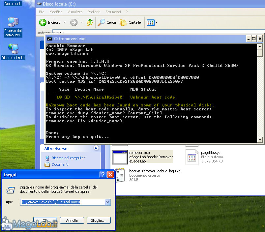The width and height of the screenshot is (265, 232).
Task: Select the pagefile.sys file icon
Action: pyautogui.click(x=191, y=157)
